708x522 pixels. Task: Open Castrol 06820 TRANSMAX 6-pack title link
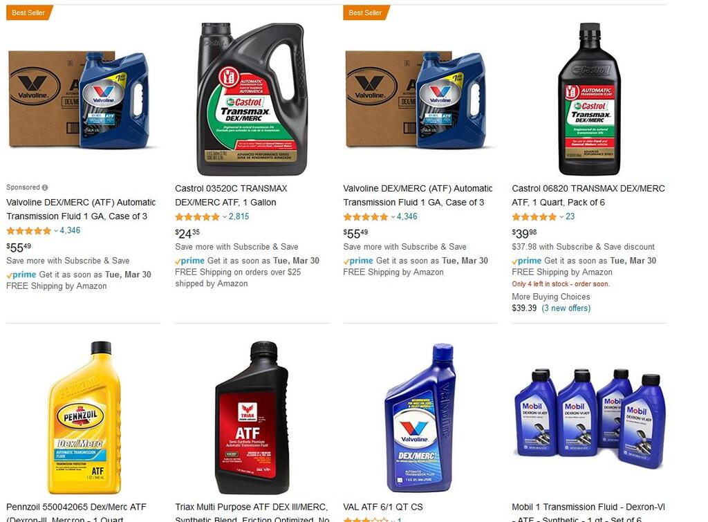point(588,196)
